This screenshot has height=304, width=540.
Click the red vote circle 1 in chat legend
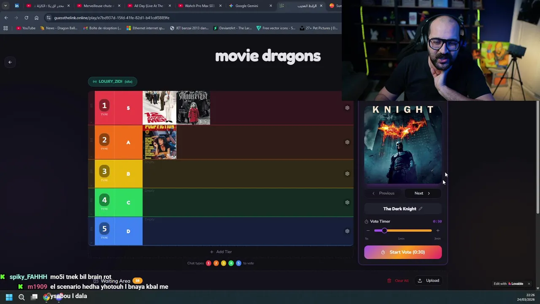[208, 263]
